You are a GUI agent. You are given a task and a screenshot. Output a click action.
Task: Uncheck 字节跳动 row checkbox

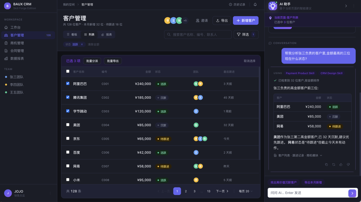click(68, 111)
